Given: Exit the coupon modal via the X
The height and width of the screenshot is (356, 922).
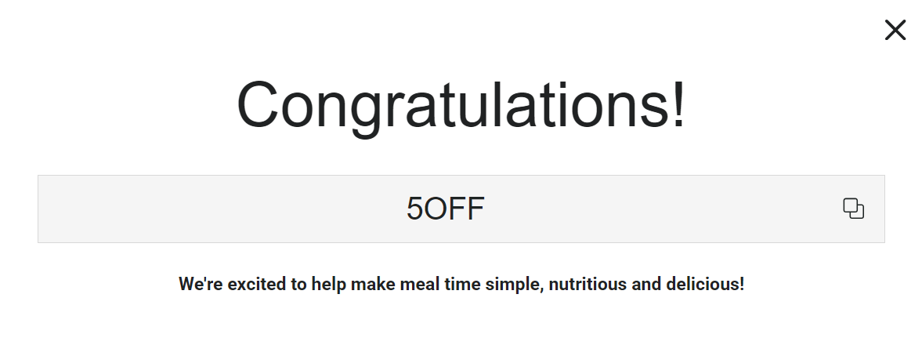Looking at the screenshot, I should coord(895,31).
